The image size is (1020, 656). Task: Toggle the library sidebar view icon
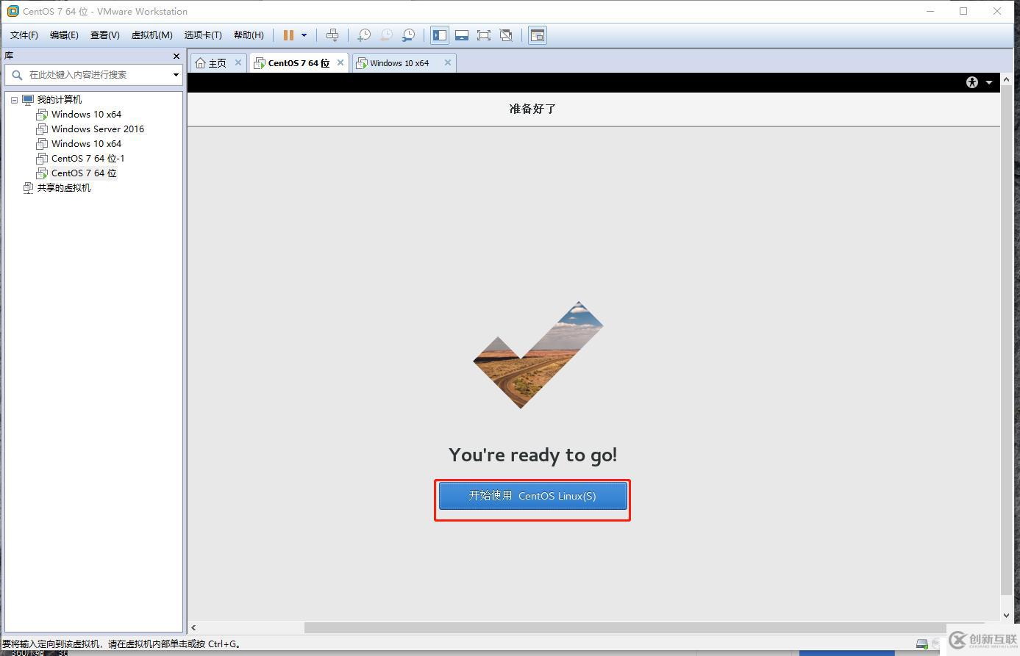coord(440,35)
